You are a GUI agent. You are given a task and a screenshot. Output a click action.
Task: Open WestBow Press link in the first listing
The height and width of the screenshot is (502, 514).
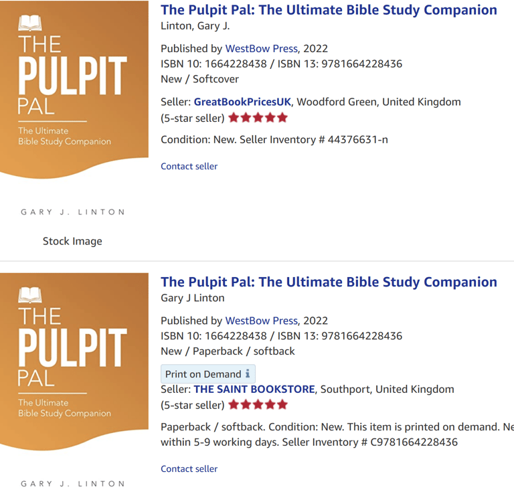[x=261, y=48]
